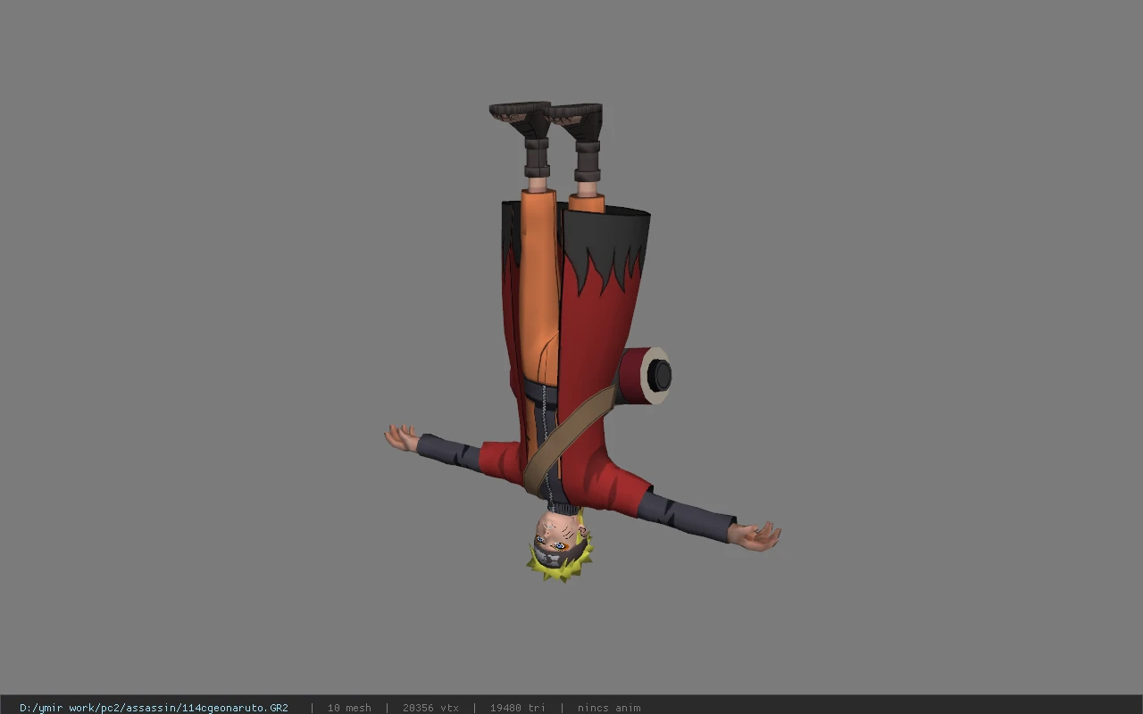
Task: Click the '20356 vtx' vertex count
Action: coord(430,708)
